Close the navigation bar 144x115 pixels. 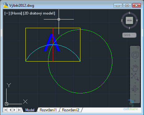(x=138, y=47)
